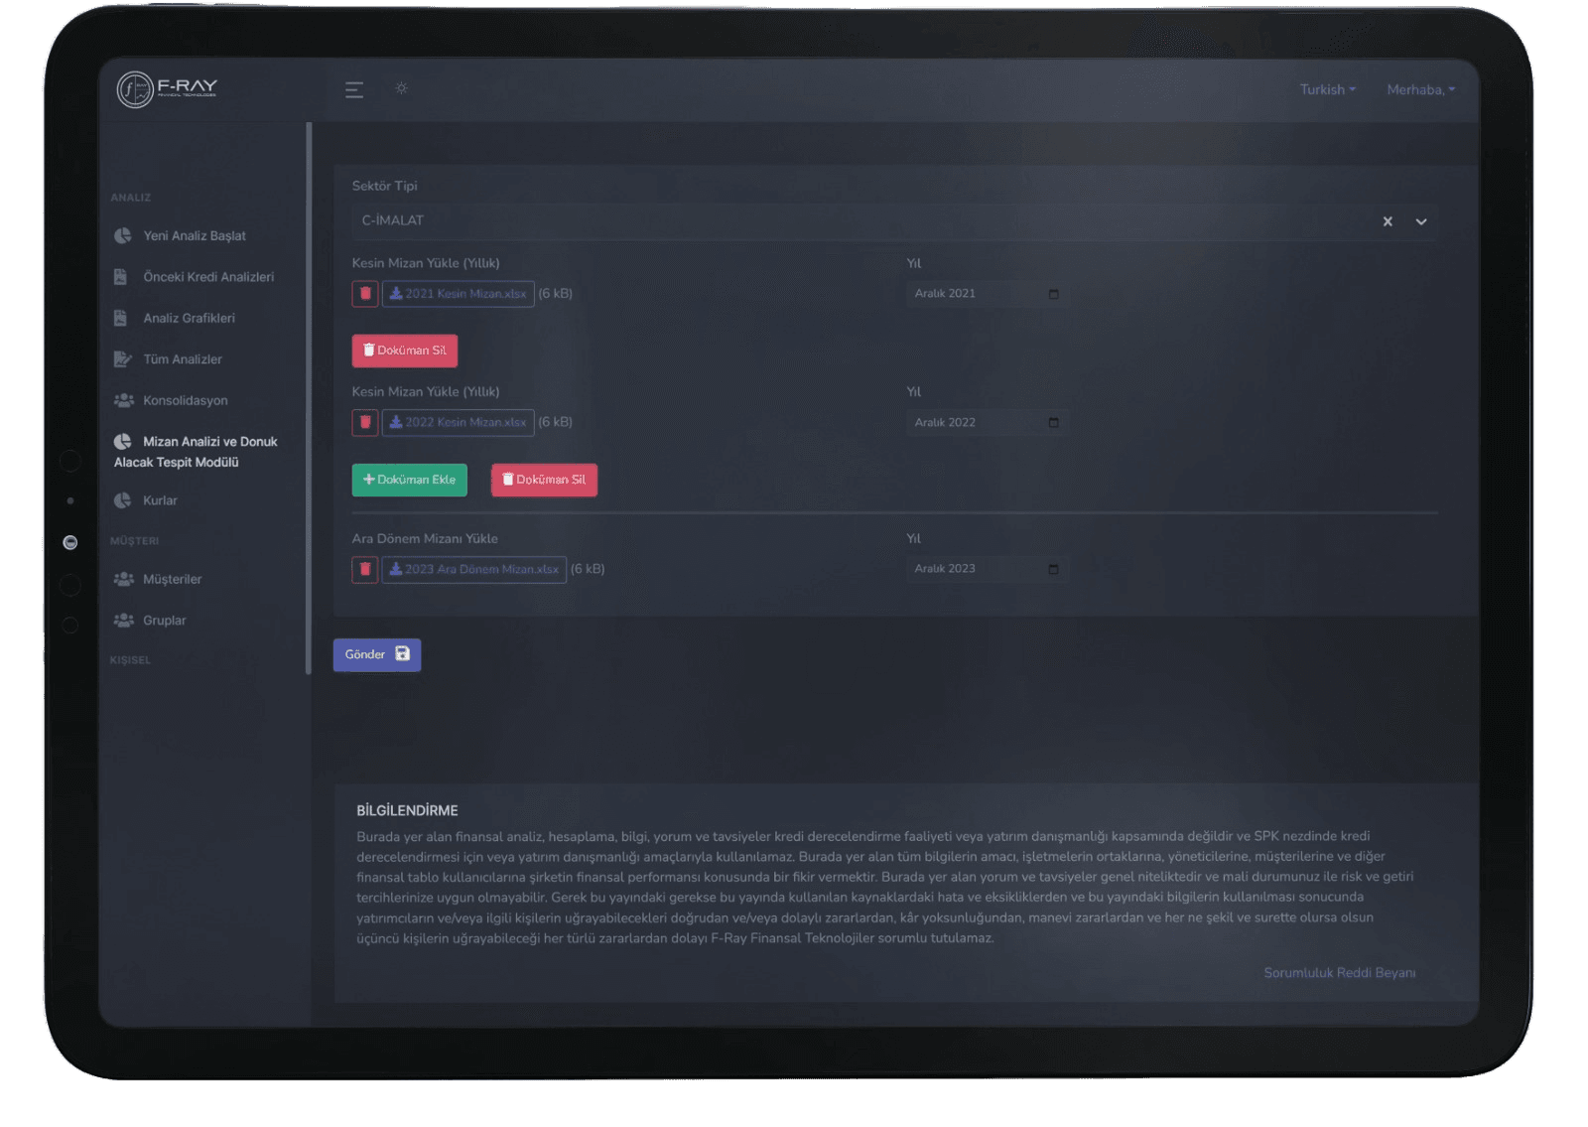The image size is (1588, 1127).
Task: Click the Müşteriler people icon
Action: click(x=124, y=579)
